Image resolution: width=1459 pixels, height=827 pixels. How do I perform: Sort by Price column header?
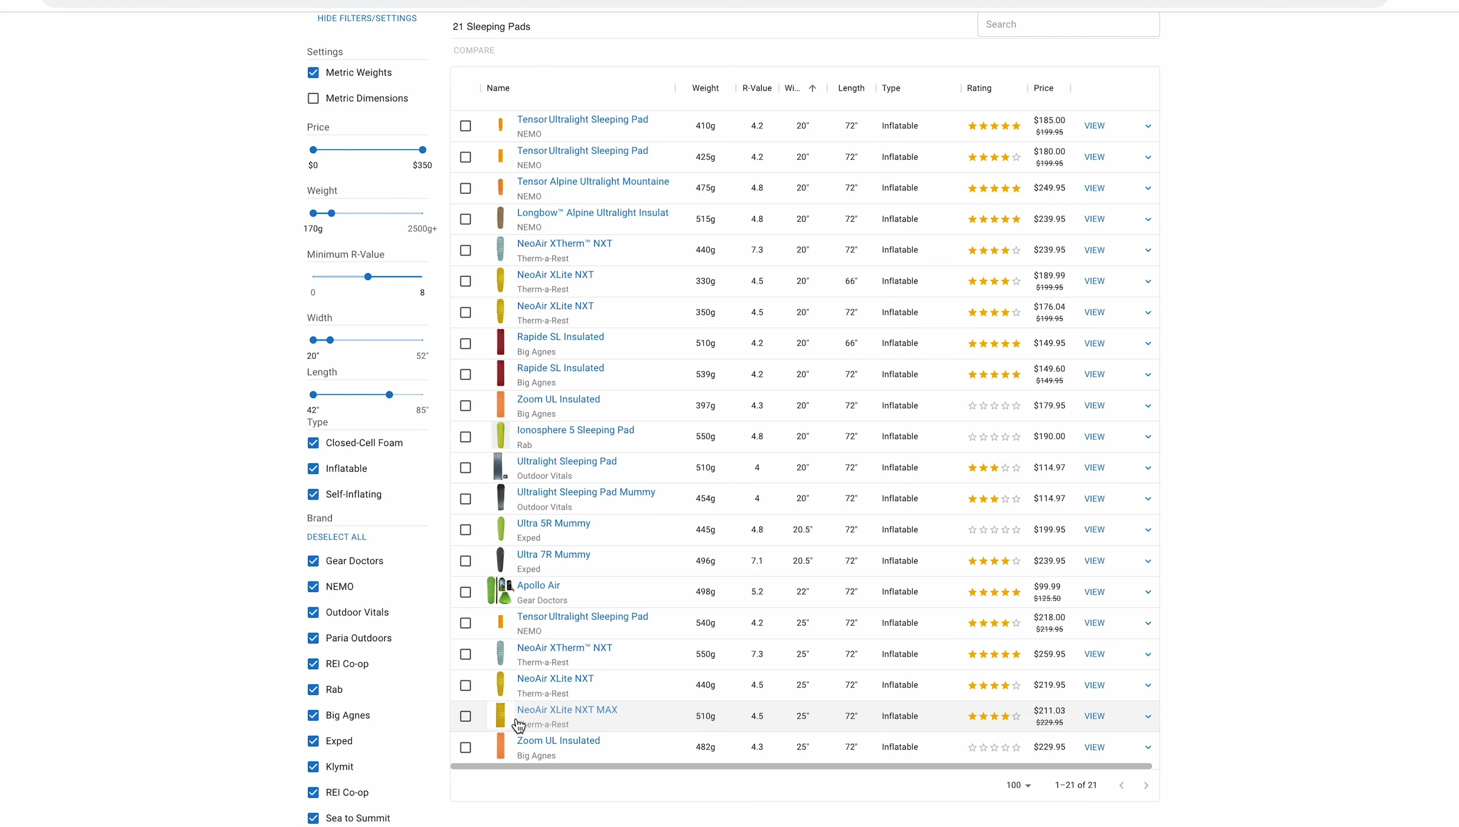[1044, 88]
